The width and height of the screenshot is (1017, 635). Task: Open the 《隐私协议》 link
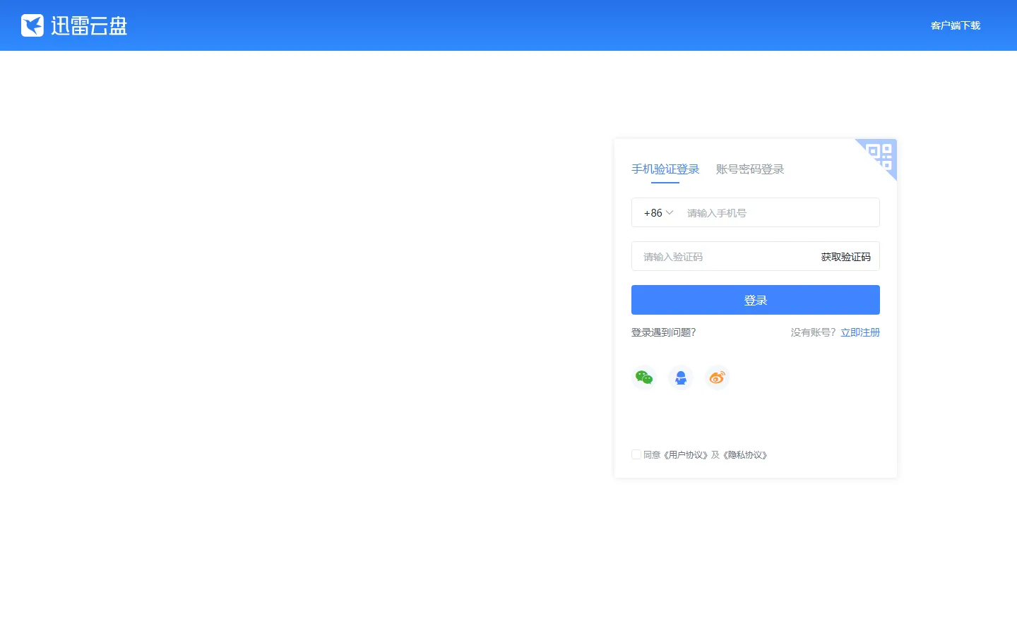point(745,455)
